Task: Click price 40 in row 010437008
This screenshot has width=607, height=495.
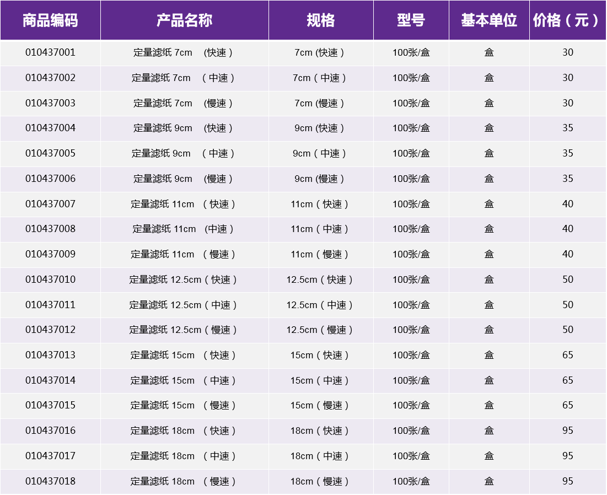Action: [x=567, y=229]
